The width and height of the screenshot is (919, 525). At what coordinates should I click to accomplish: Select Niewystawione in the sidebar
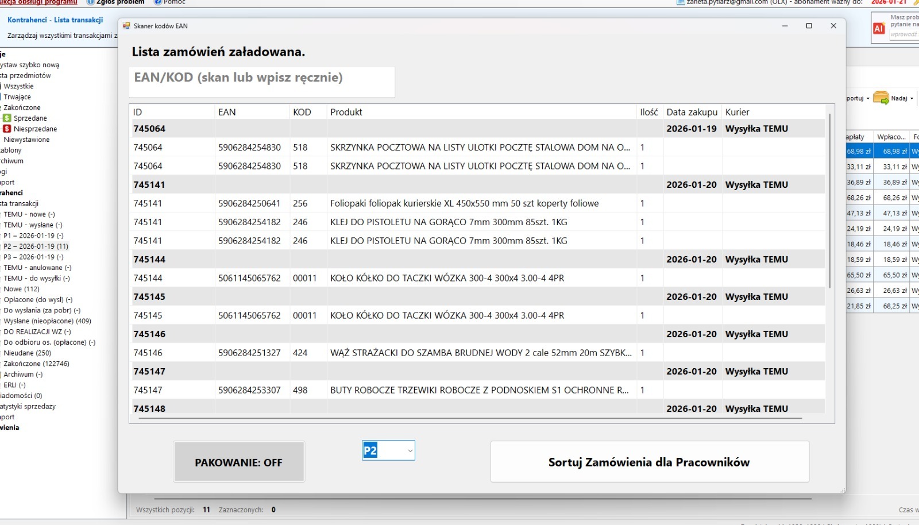(x=26, y=140)
